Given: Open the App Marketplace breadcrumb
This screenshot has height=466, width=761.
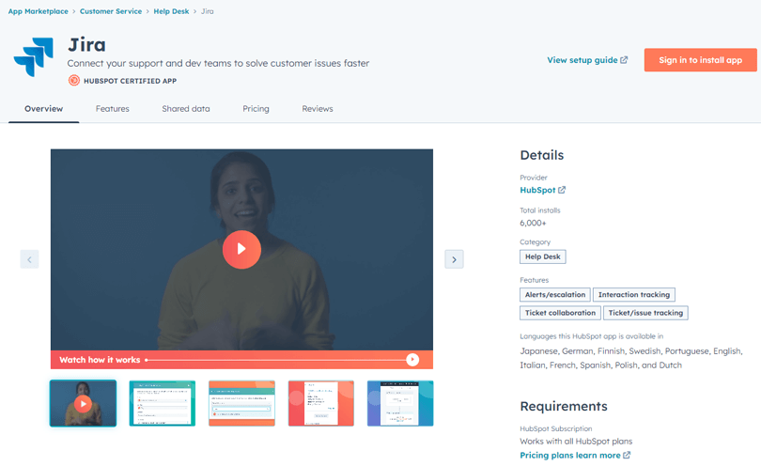Looking at the screenshot, I should [x=38, y=11].
